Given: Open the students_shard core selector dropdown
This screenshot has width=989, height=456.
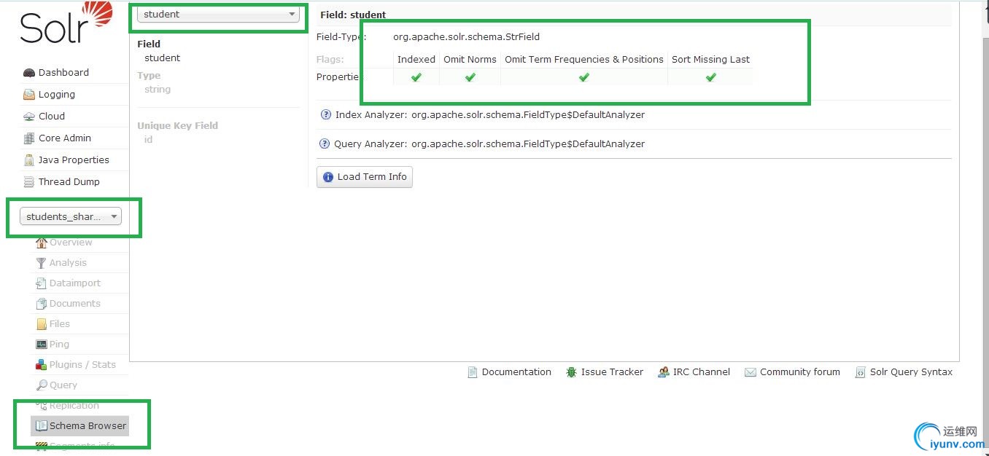Looking at the screenshot, I should click(x=71, y=216).
